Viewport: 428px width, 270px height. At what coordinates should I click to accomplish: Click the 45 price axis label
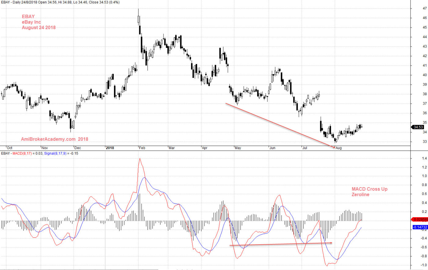(x=425, y=27)
